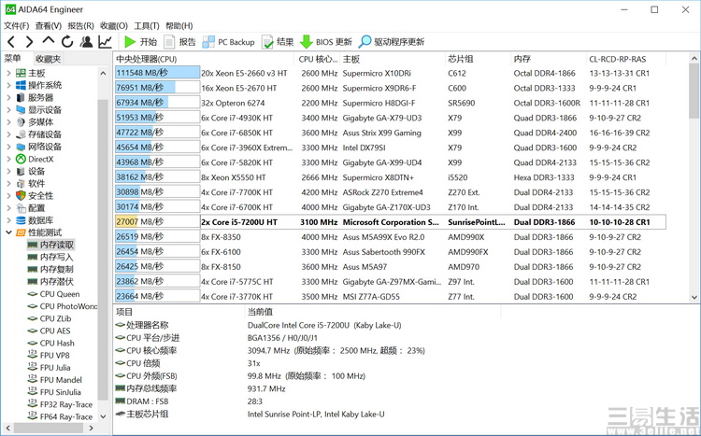
Task: Select 内存读取 benchmark item
Action: [x=50, y=245]
